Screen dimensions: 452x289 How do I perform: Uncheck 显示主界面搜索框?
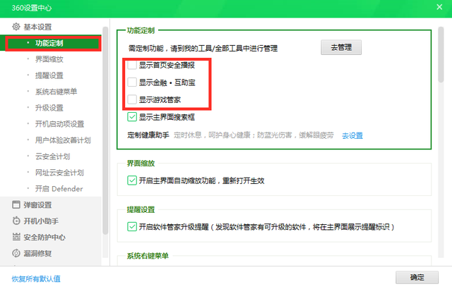pyautogui.click(x=132, y=117)
